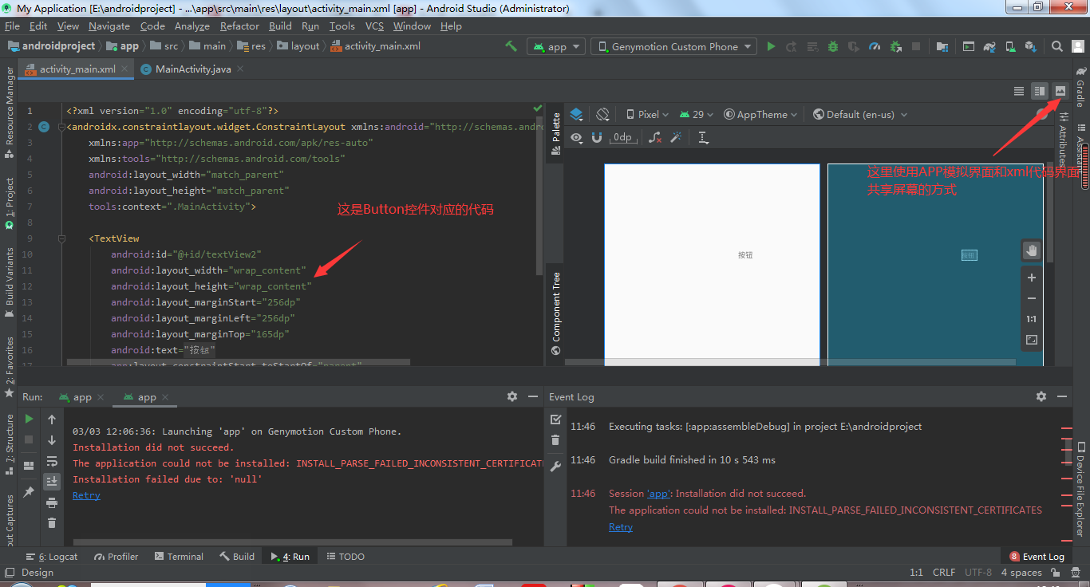Start Debug mode with the bug icon
The height and width of the screenshot is (587, 1090).
click(x=832, y=45)
